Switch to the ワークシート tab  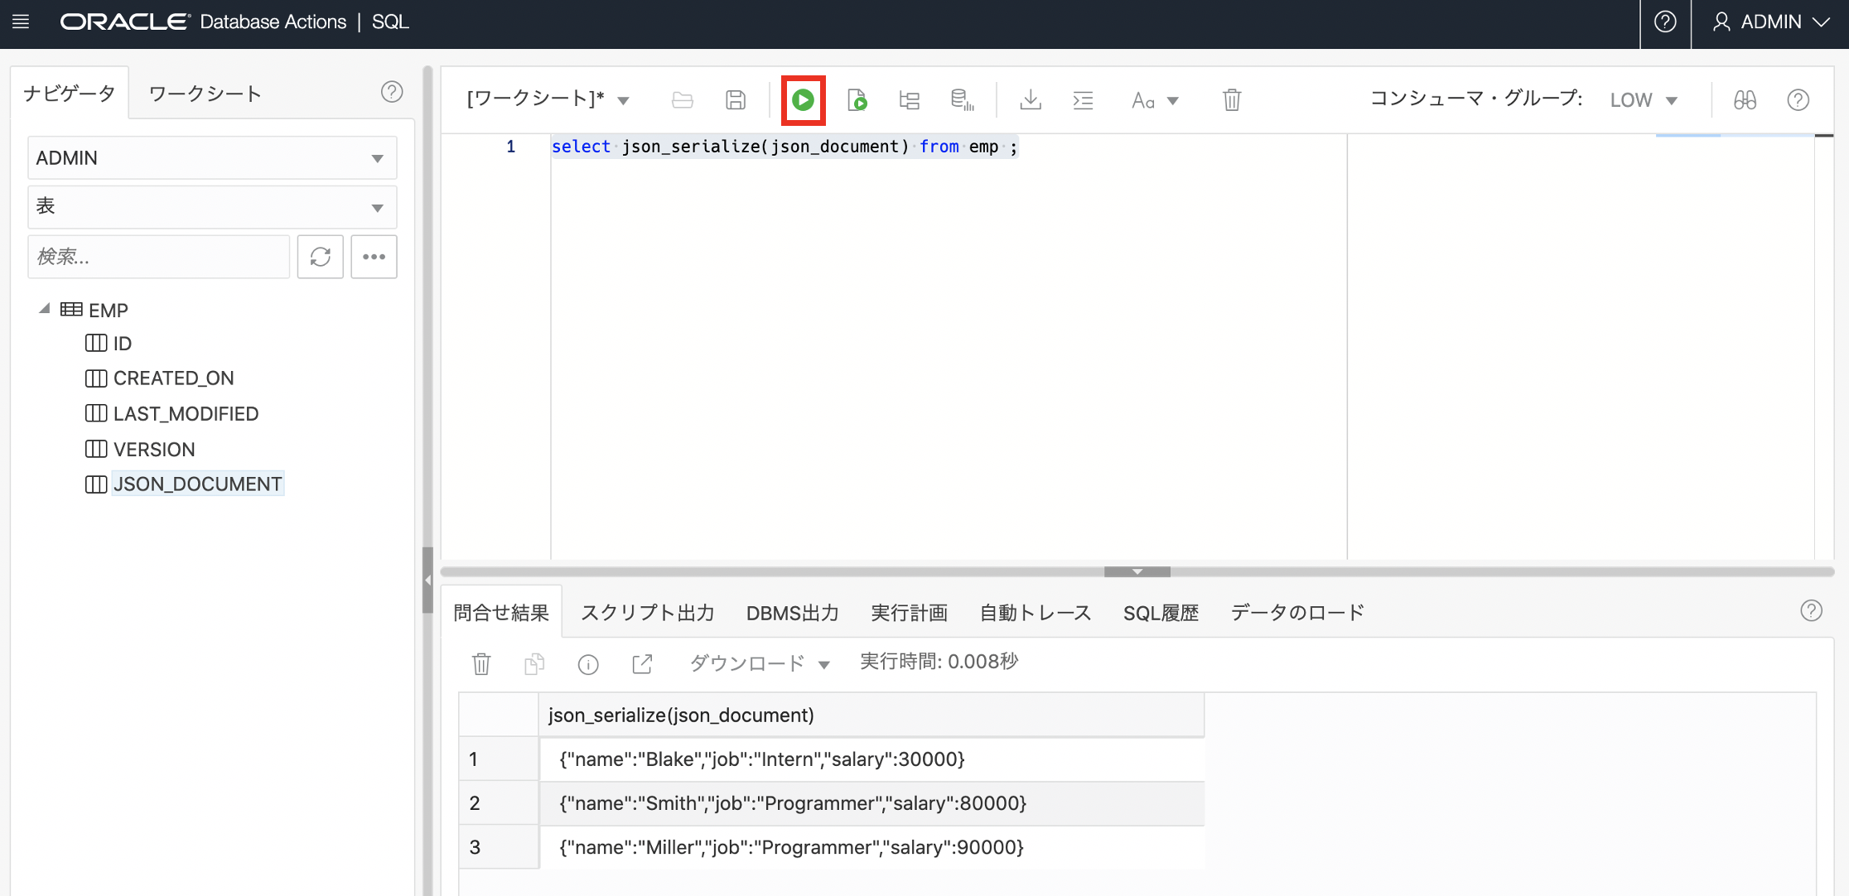[x=205, y=94]
